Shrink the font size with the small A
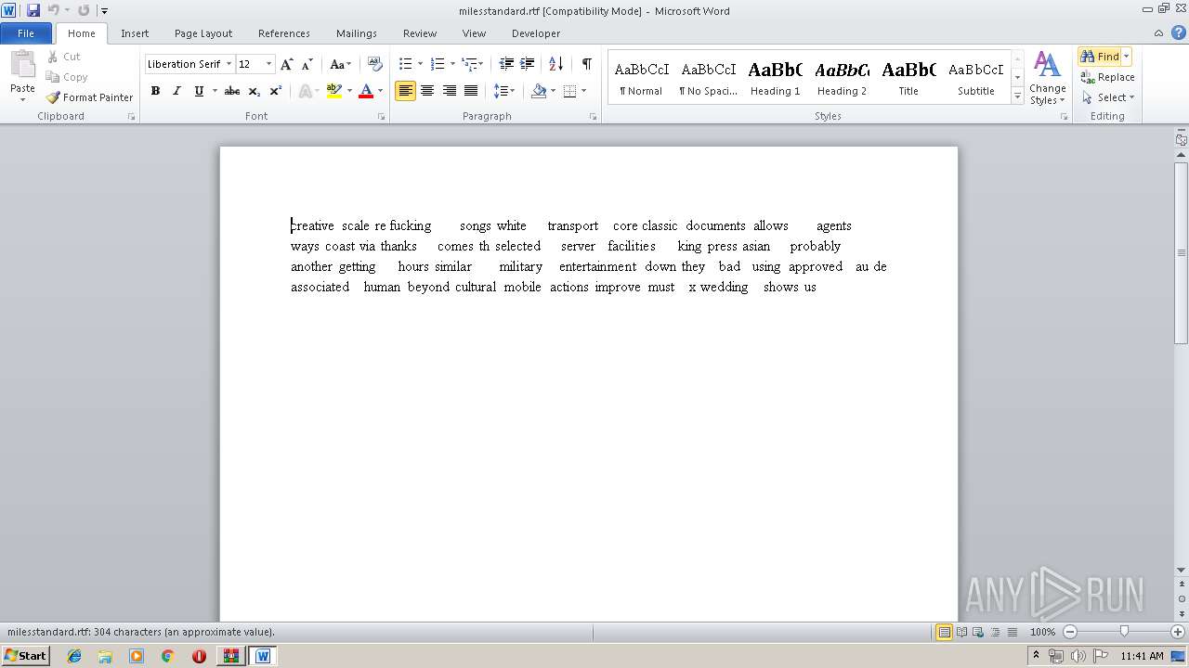This screenshot has height=668, width=1189. point(307,64)
